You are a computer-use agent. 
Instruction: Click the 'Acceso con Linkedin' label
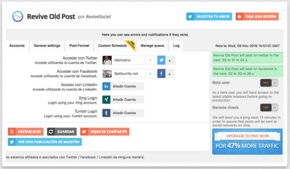[79, 84]
